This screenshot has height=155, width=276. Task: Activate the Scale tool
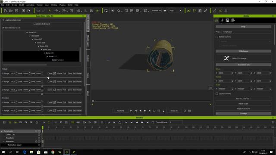pos(71,11)
